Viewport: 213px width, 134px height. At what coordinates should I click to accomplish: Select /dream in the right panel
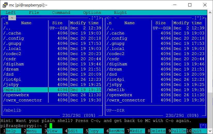click(x=155, y=69)
